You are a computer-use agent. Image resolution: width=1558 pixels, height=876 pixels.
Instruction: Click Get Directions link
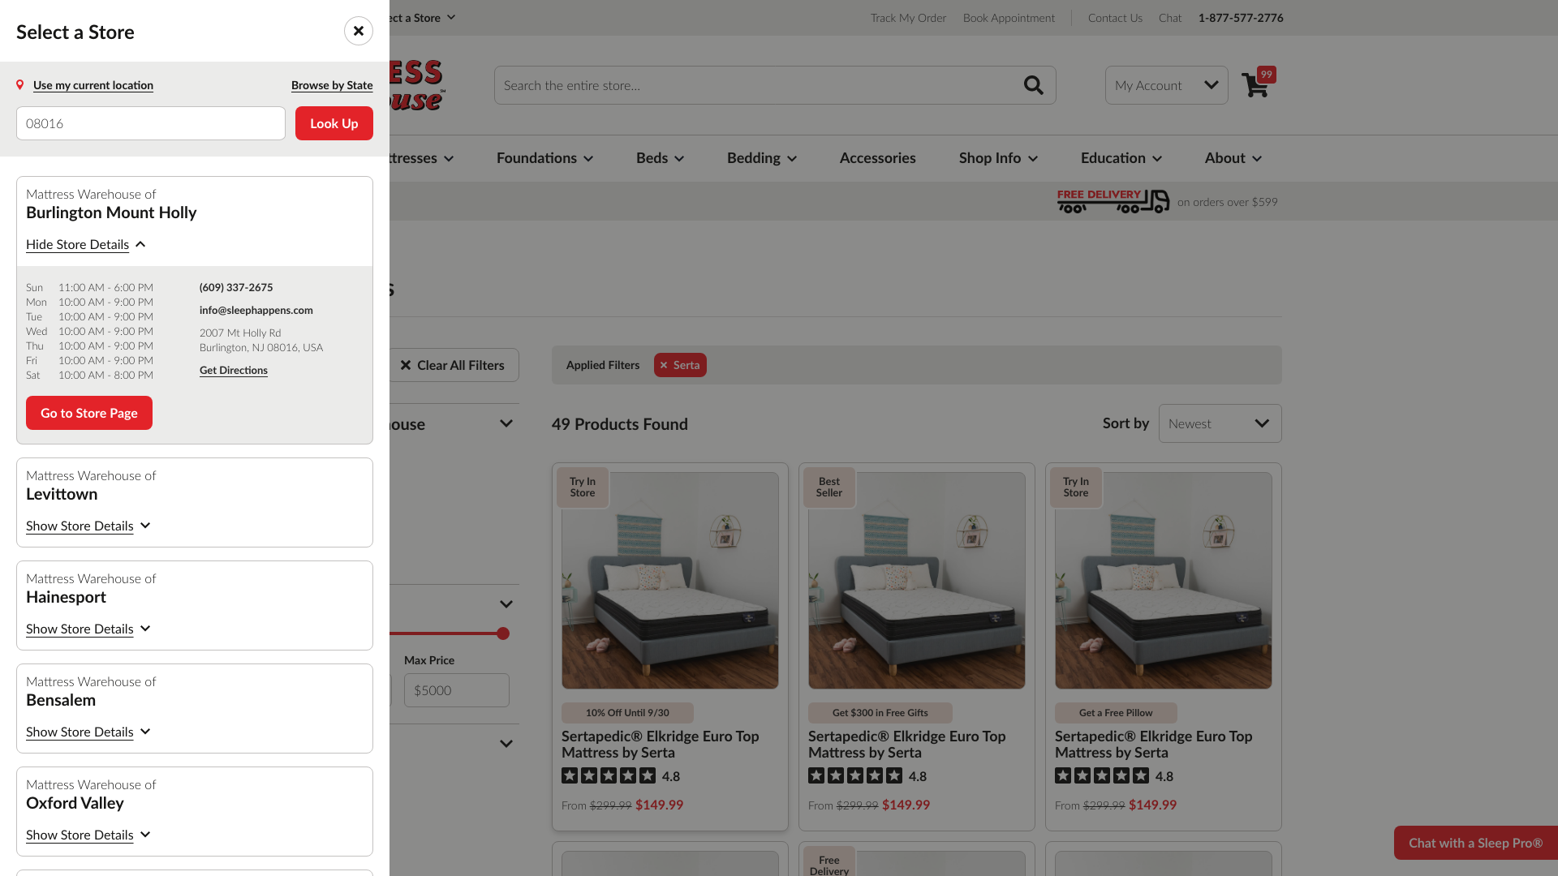click(x=234, y=370)
